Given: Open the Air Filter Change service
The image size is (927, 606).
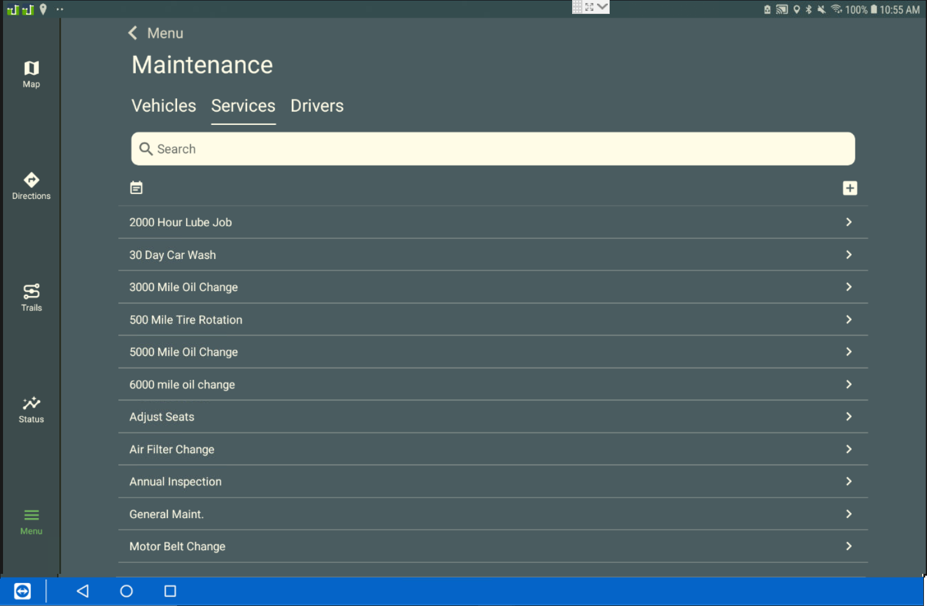Looking at the screenshot, I should 172,449.
